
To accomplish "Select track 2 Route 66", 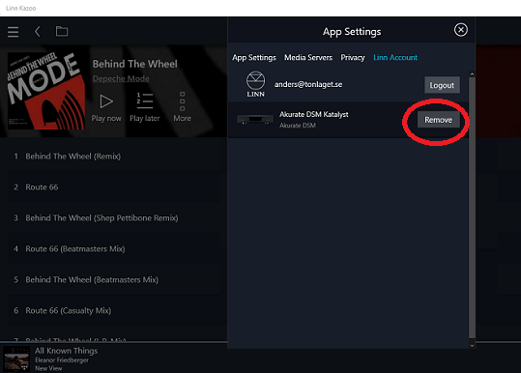I will pyautogui.click(x=114, y=187).
